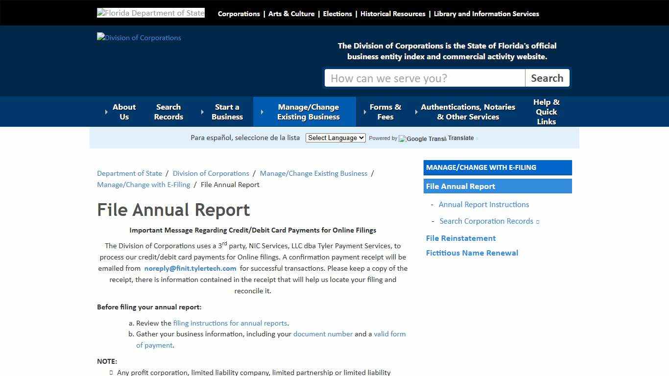Expand the Authentications, Notaries & Other Services menu
Screen dimensions: 669x376
tap(468, 112)
